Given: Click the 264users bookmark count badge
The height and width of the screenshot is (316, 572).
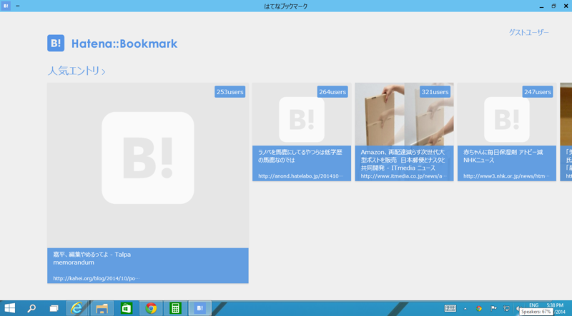Looking at the screenshot, I should (x=332, y=92).
